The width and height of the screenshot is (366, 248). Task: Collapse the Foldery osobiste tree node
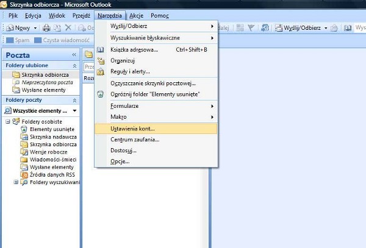click(8, 121)
